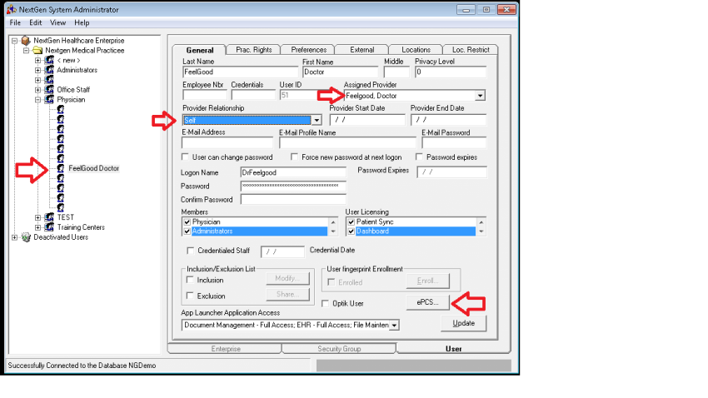This screenshot has width=708, height=398.
Task: Collapse the Nextgen Medical Practicee node
Action: point(26,51)
